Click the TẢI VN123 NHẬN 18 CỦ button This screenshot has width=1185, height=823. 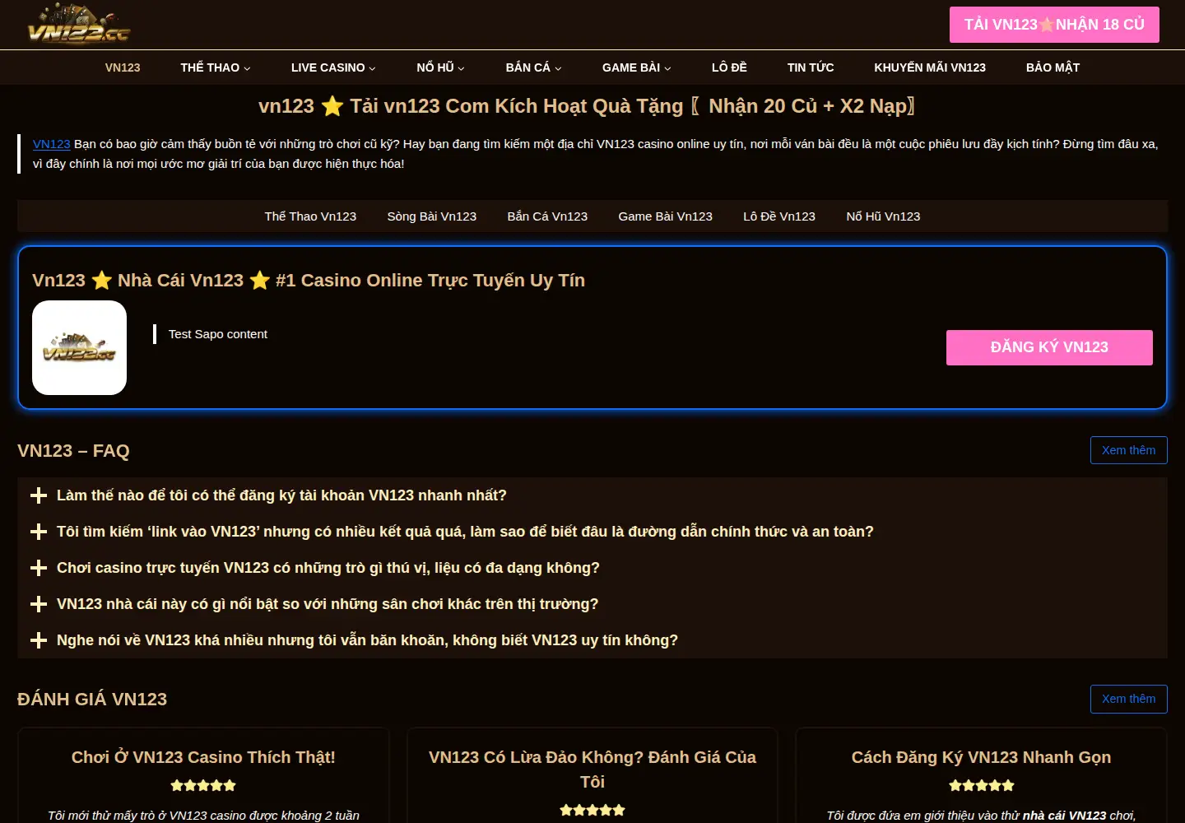tap(1054, 25)
